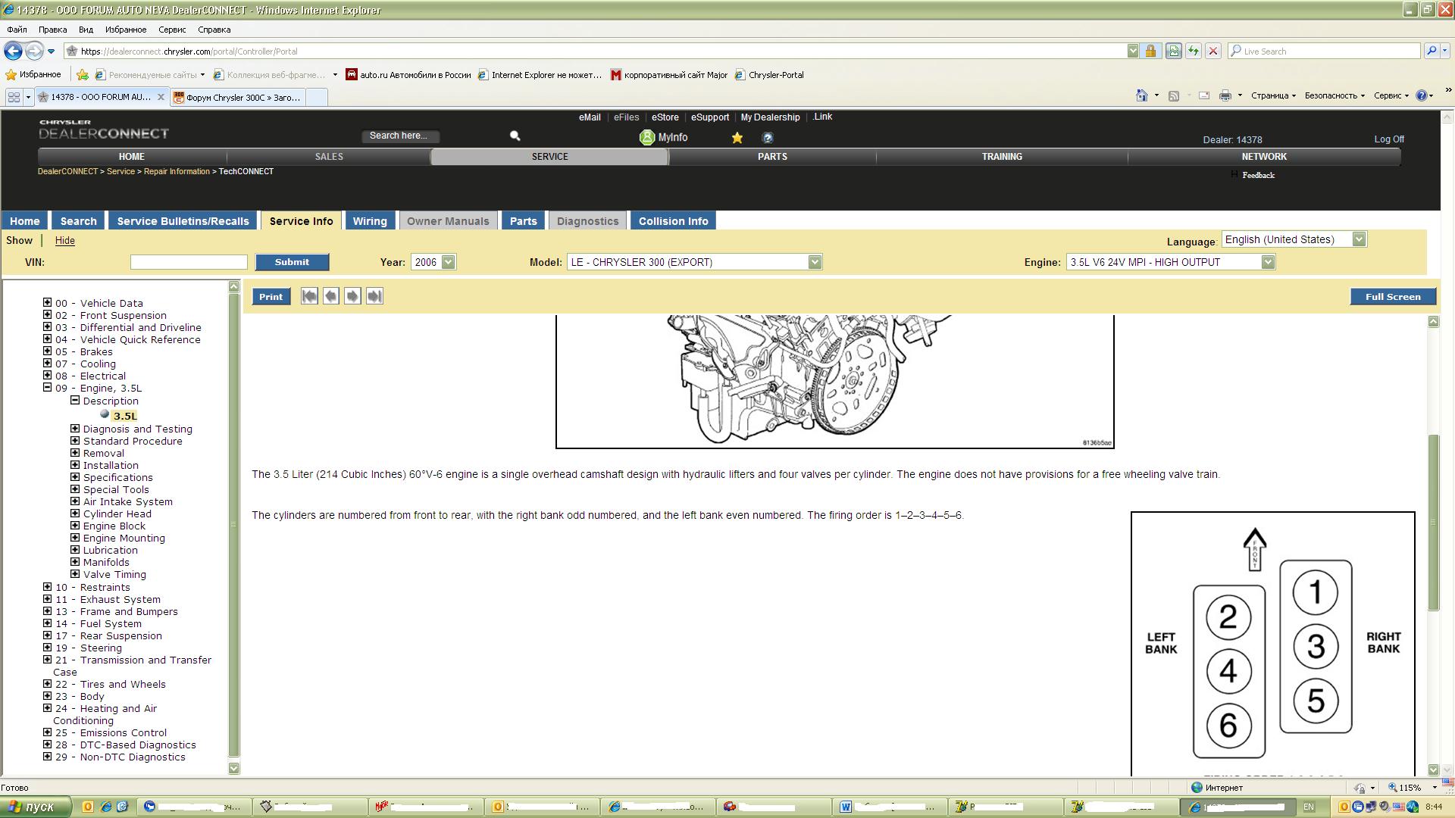Open the blue help question icon
Screen dimensions: 1455x818
(768, 138)
